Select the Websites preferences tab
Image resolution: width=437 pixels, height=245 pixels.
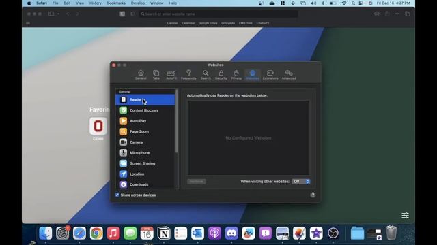pyautogui.click(x=253, y=75)
